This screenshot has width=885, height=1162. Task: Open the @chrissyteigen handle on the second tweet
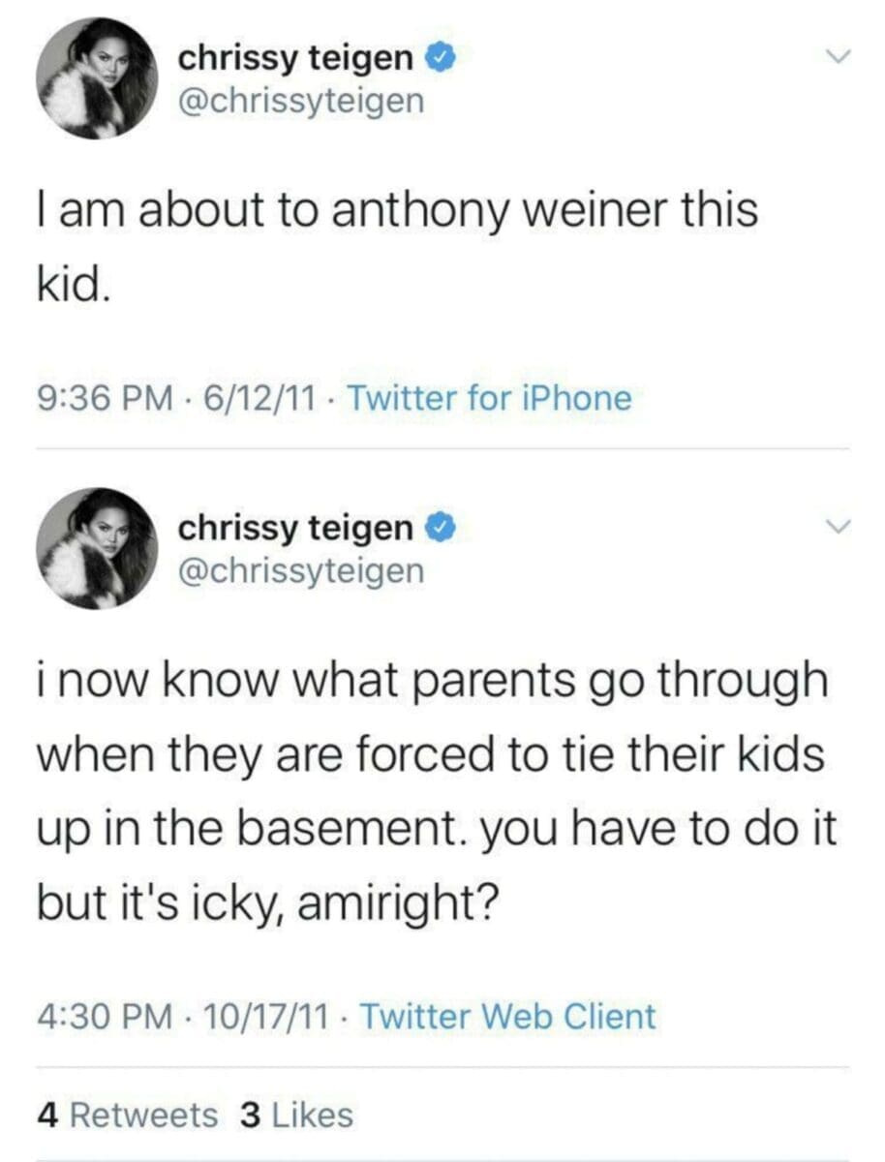(x=300, y=571)
